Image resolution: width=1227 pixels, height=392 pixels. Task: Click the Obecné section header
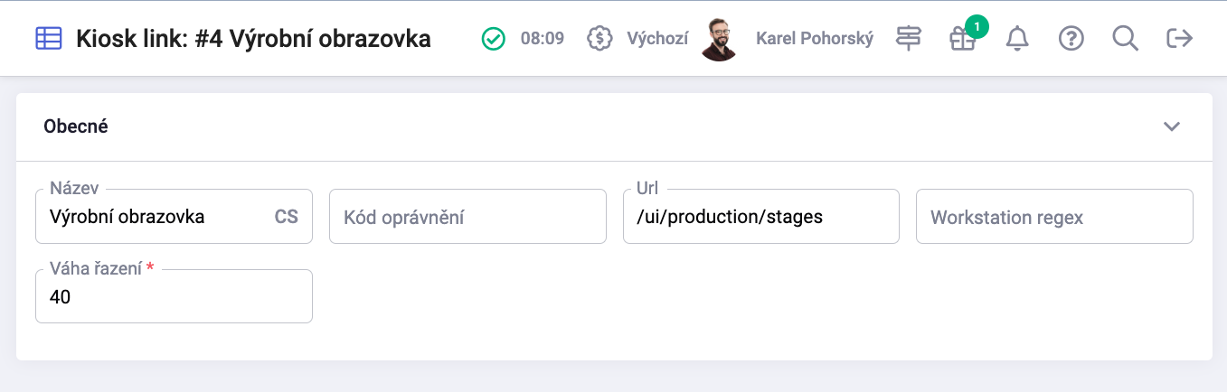[x=614, y=126]
